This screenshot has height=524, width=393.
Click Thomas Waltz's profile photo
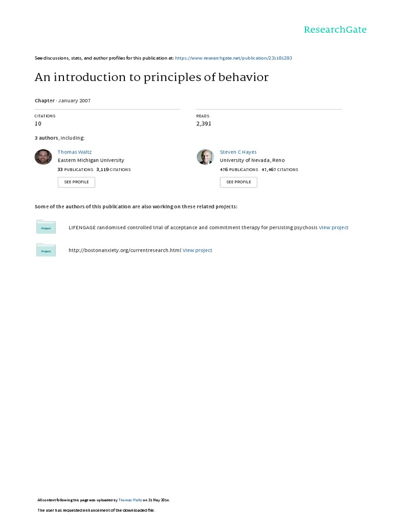[43, 157]
